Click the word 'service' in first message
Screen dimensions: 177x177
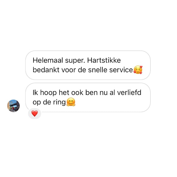click(121, 70)
